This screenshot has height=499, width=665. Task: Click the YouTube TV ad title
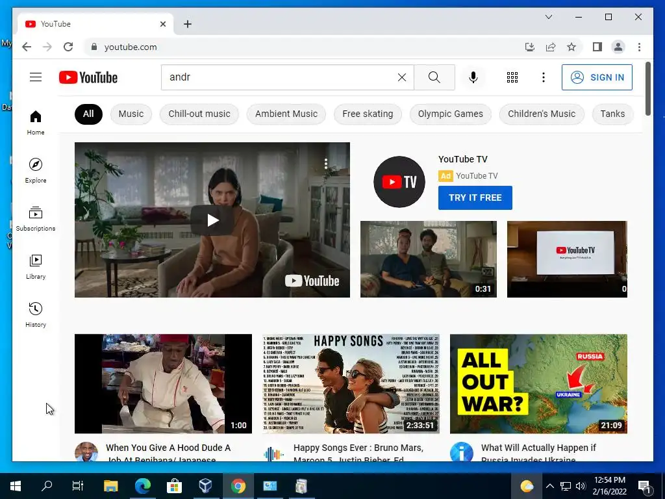(462, 159)
